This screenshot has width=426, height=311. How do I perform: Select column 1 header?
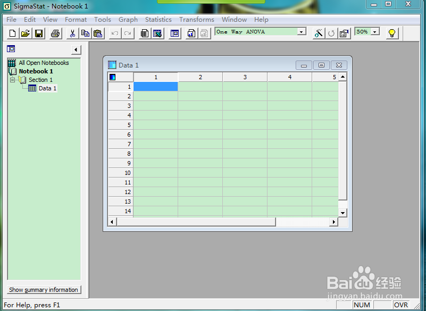156,77
